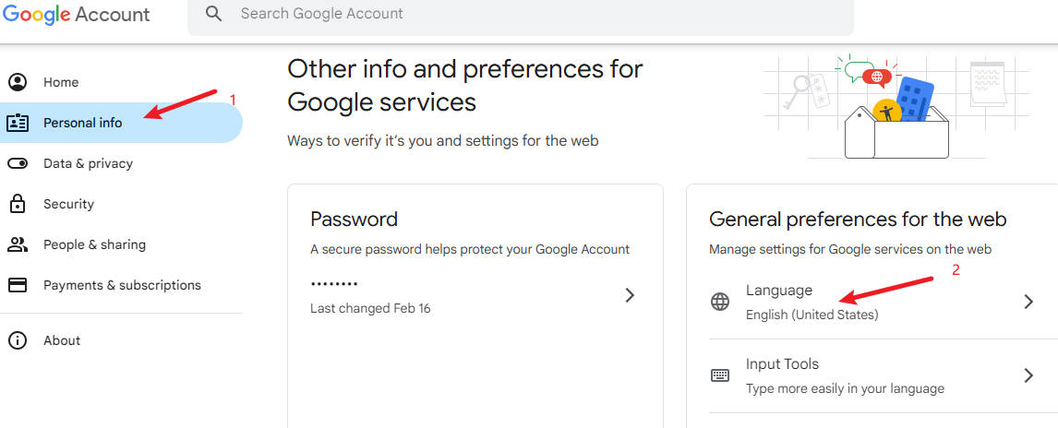Open Input Tools chevron arrow

pos(1028,375)
